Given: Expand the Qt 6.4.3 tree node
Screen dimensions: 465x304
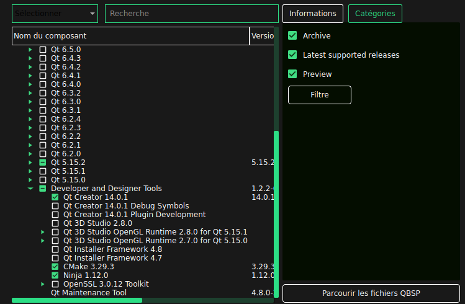Looking at the screenshot, I should (x=30, y=58).
